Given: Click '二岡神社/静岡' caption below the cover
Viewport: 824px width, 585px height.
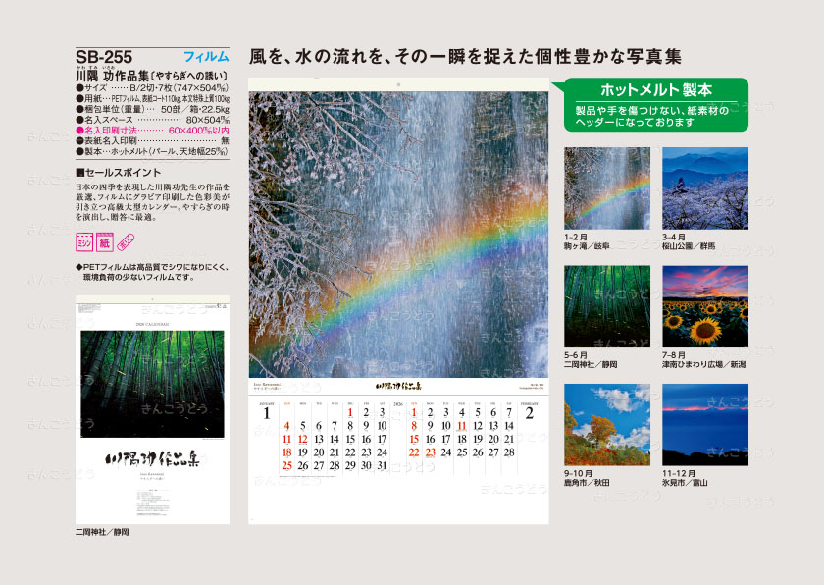Looking at the screenshot, I should pos(102,532).
